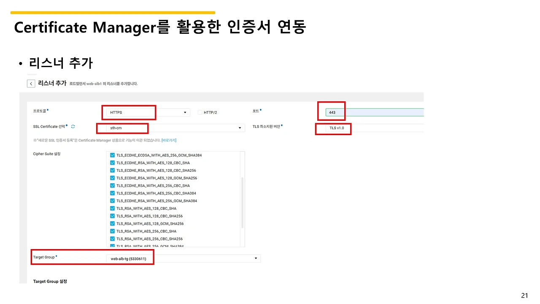Click the 'TLS 최소지원 버전' label
Image resolution: width=540 pixels, height=304 pixels.
(x=266, y=126)
